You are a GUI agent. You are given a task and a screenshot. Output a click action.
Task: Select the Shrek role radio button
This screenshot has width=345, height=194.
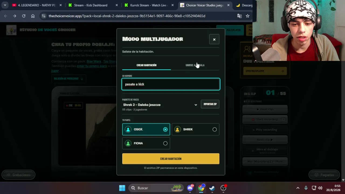[x=215, y=129]
